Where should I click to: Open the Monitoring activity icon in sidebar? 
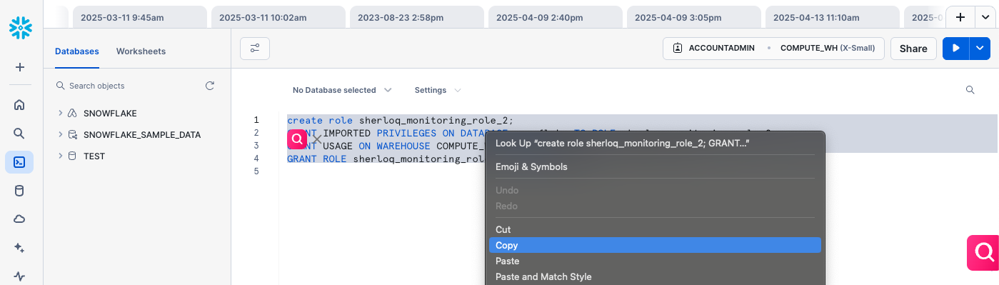click(19, 276)
